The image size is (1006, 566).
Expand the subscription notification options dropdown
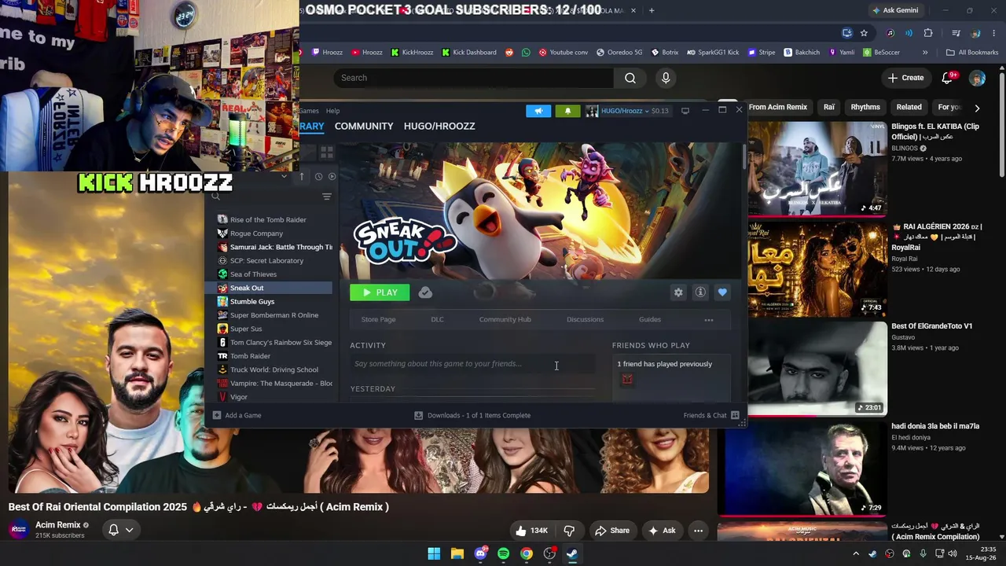tap(130, 530)
